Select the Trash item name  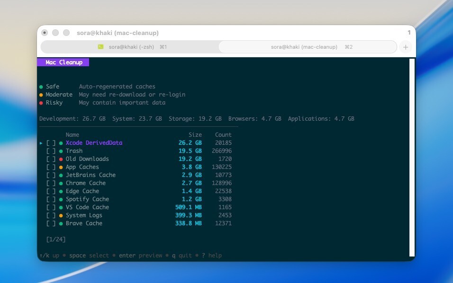pyautogui.click(x=74, y=151)
